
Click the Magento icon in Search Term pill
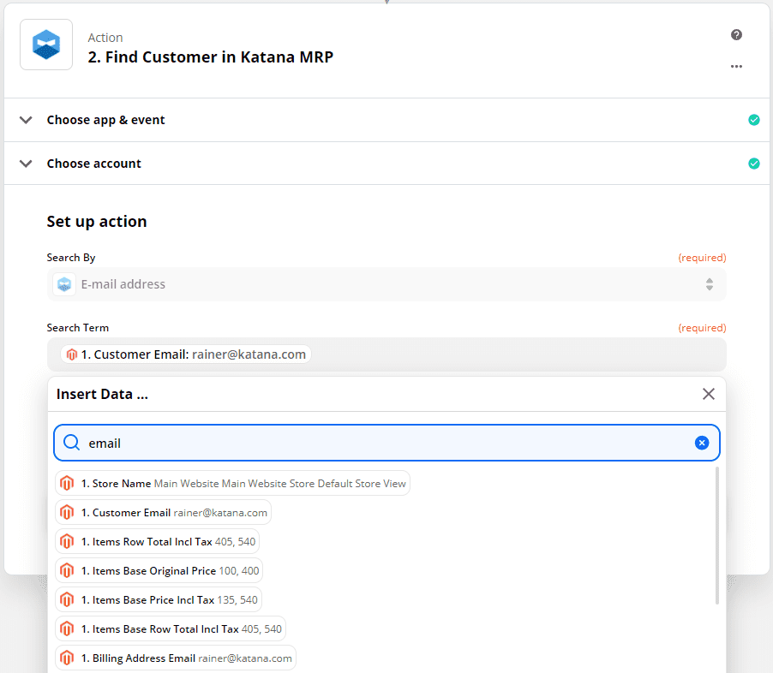[72, 354]
